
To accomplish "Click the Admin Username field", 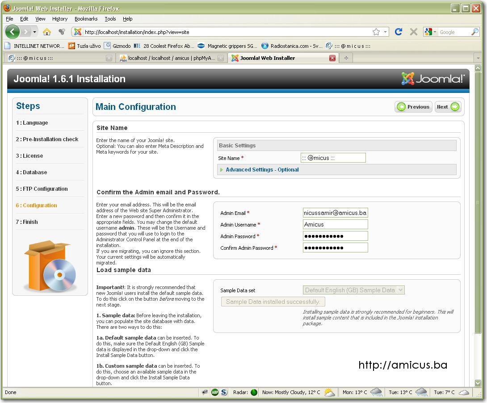I will click(336, 224).
